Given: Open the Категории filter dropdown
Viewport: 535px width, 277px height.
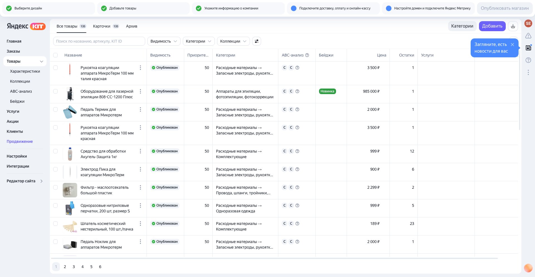Looking at the screenshot, I should click(x=199, y=41).
